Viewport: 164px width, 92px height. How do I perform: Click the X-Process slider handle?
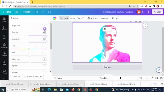point(29,62)
